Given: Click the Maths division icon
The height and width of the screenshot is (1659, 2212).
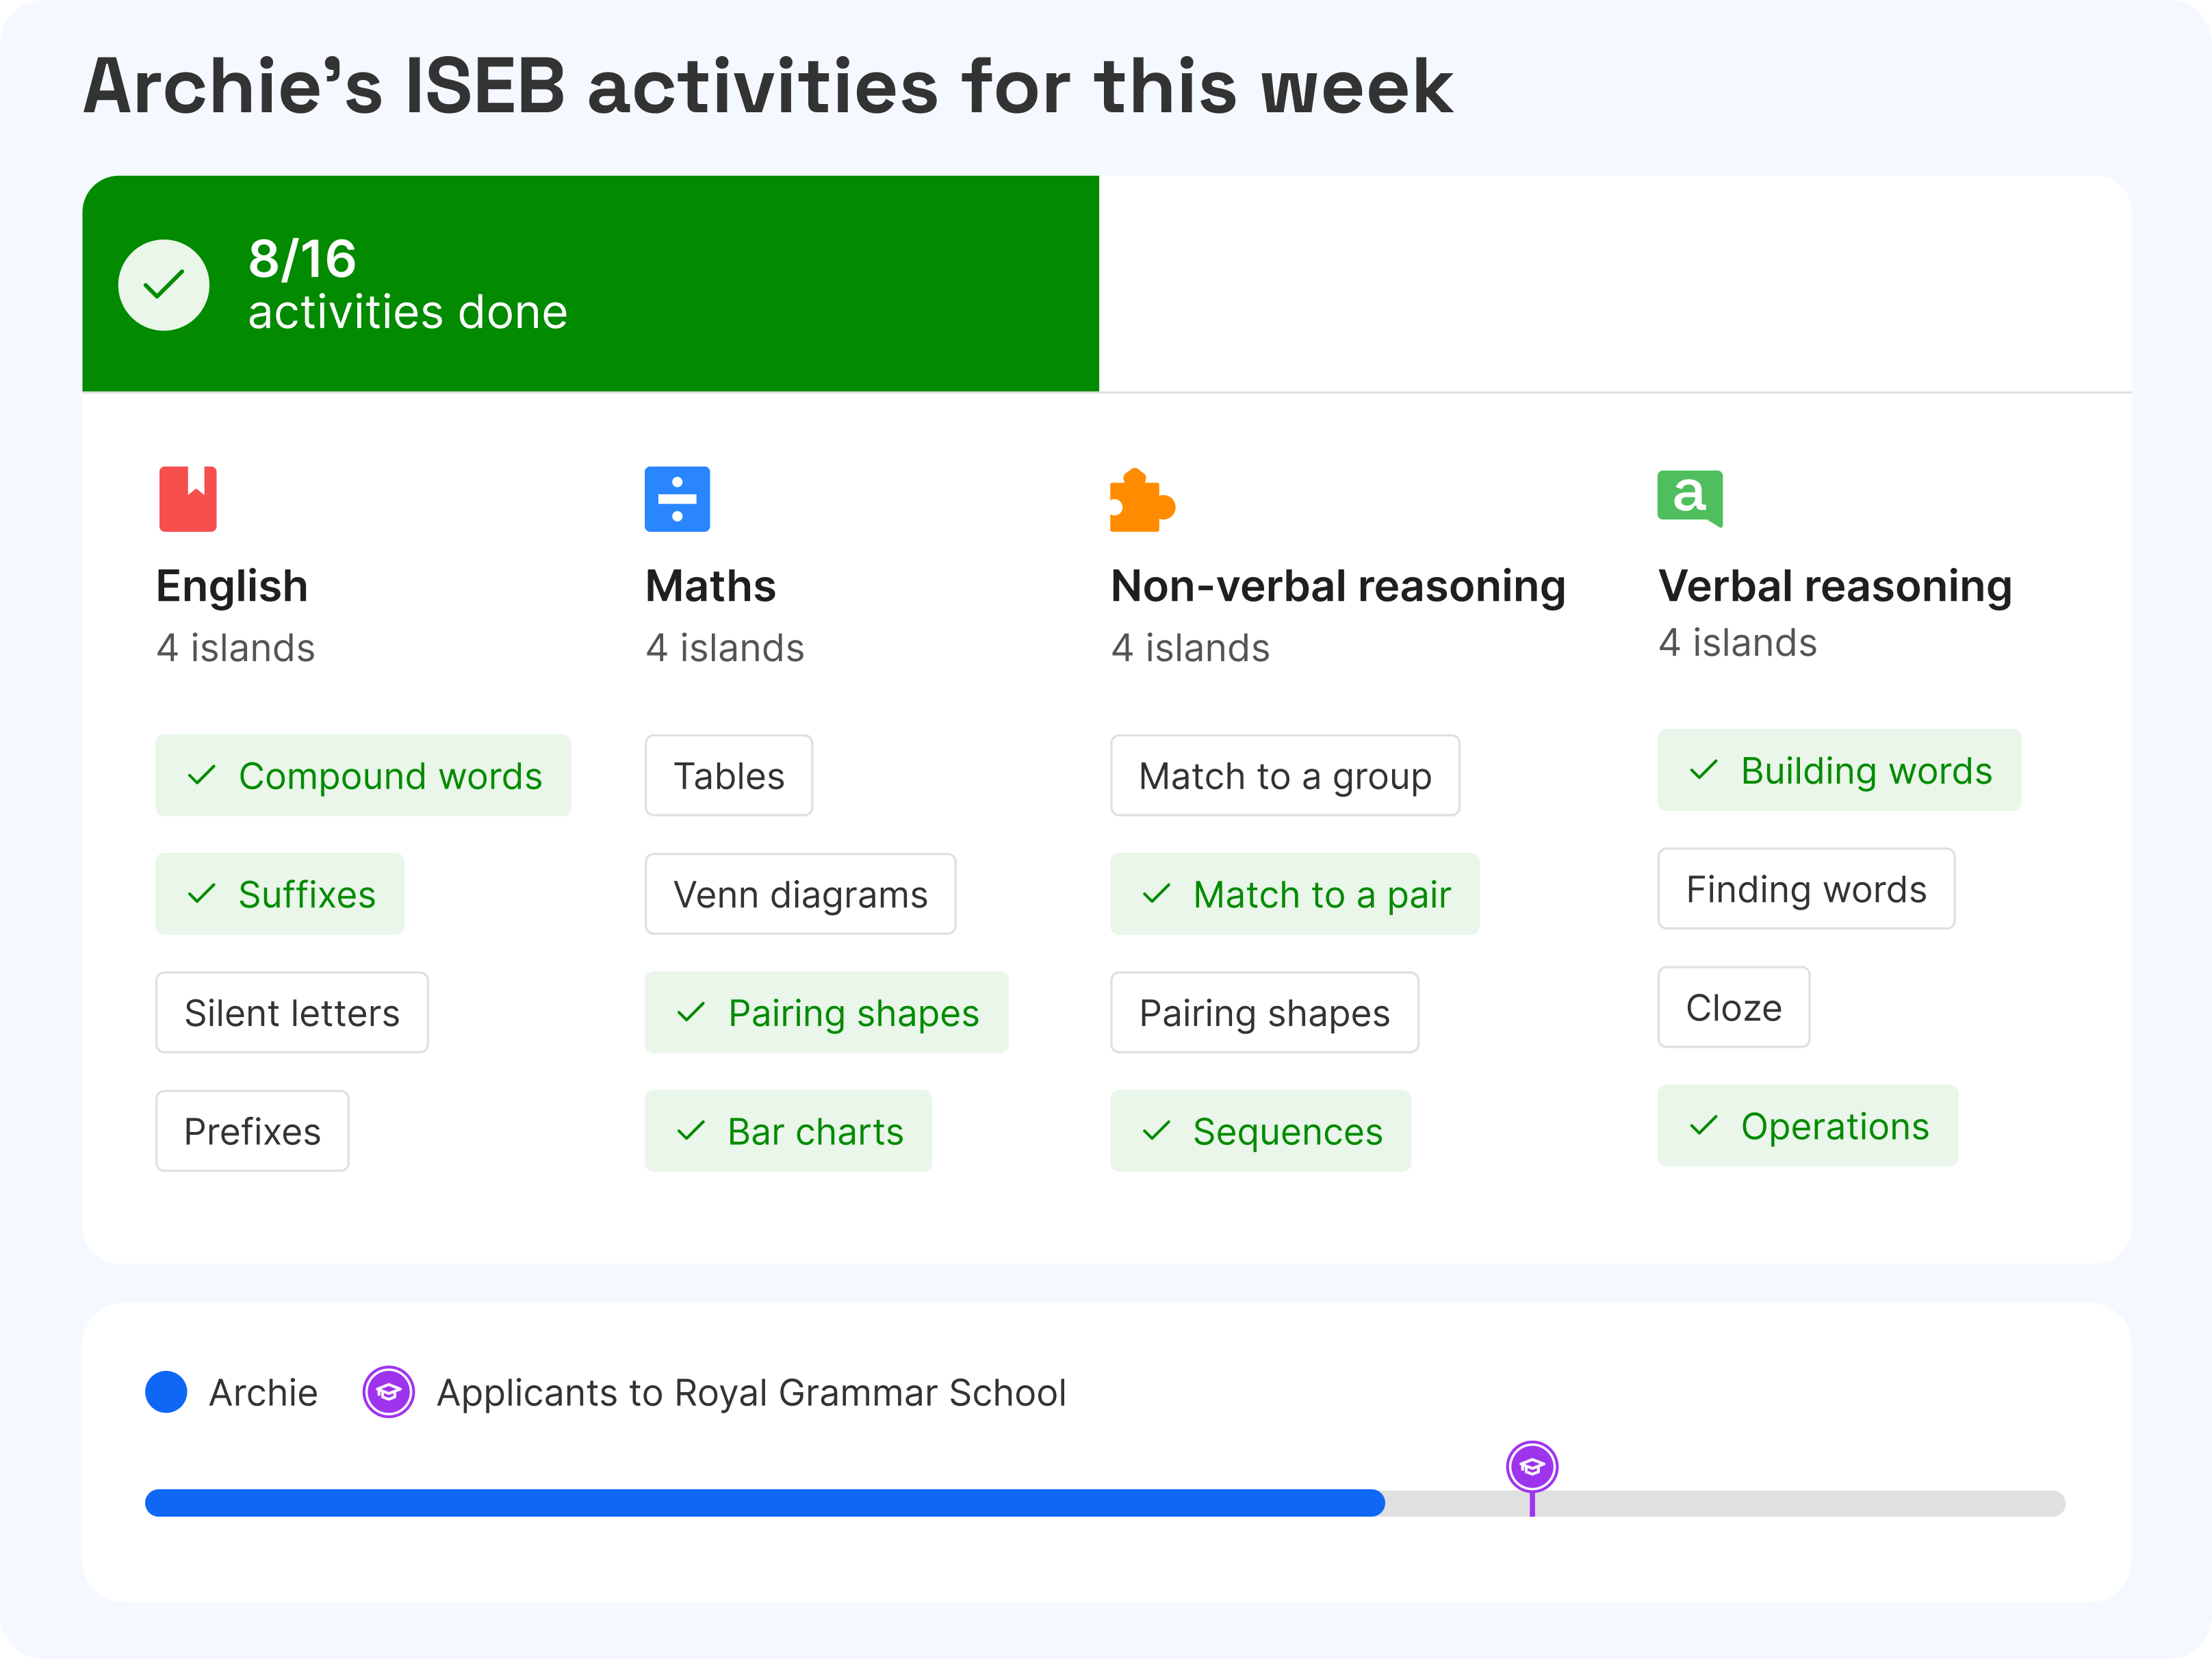Looking at the screenshot, I should click(x=676, y=499).
